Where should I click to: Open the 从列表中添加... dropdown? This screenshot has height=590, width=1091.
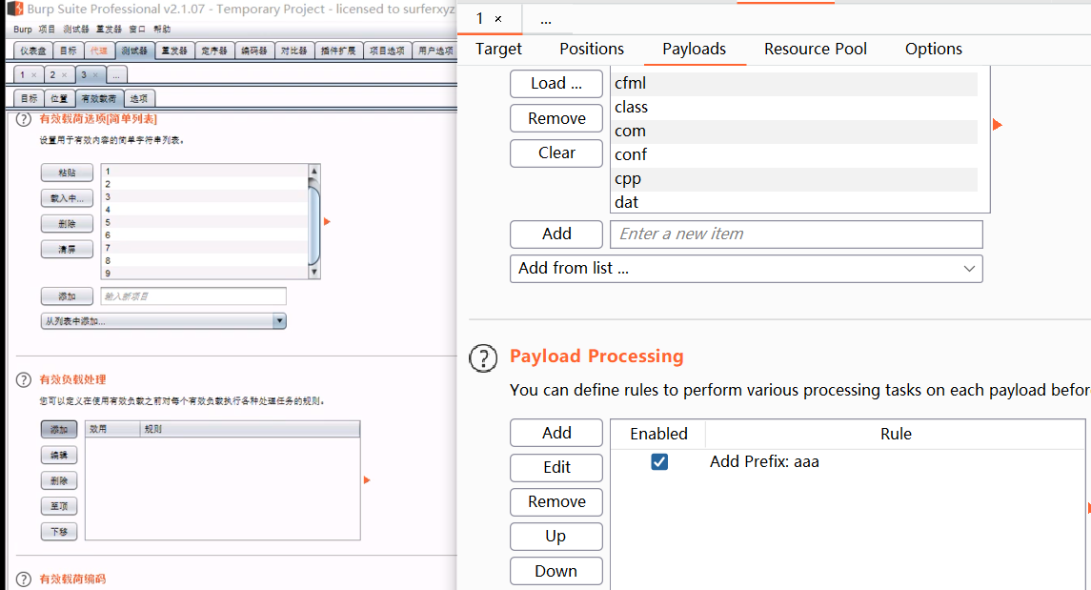pyautogui.click(x=164, y=321)
